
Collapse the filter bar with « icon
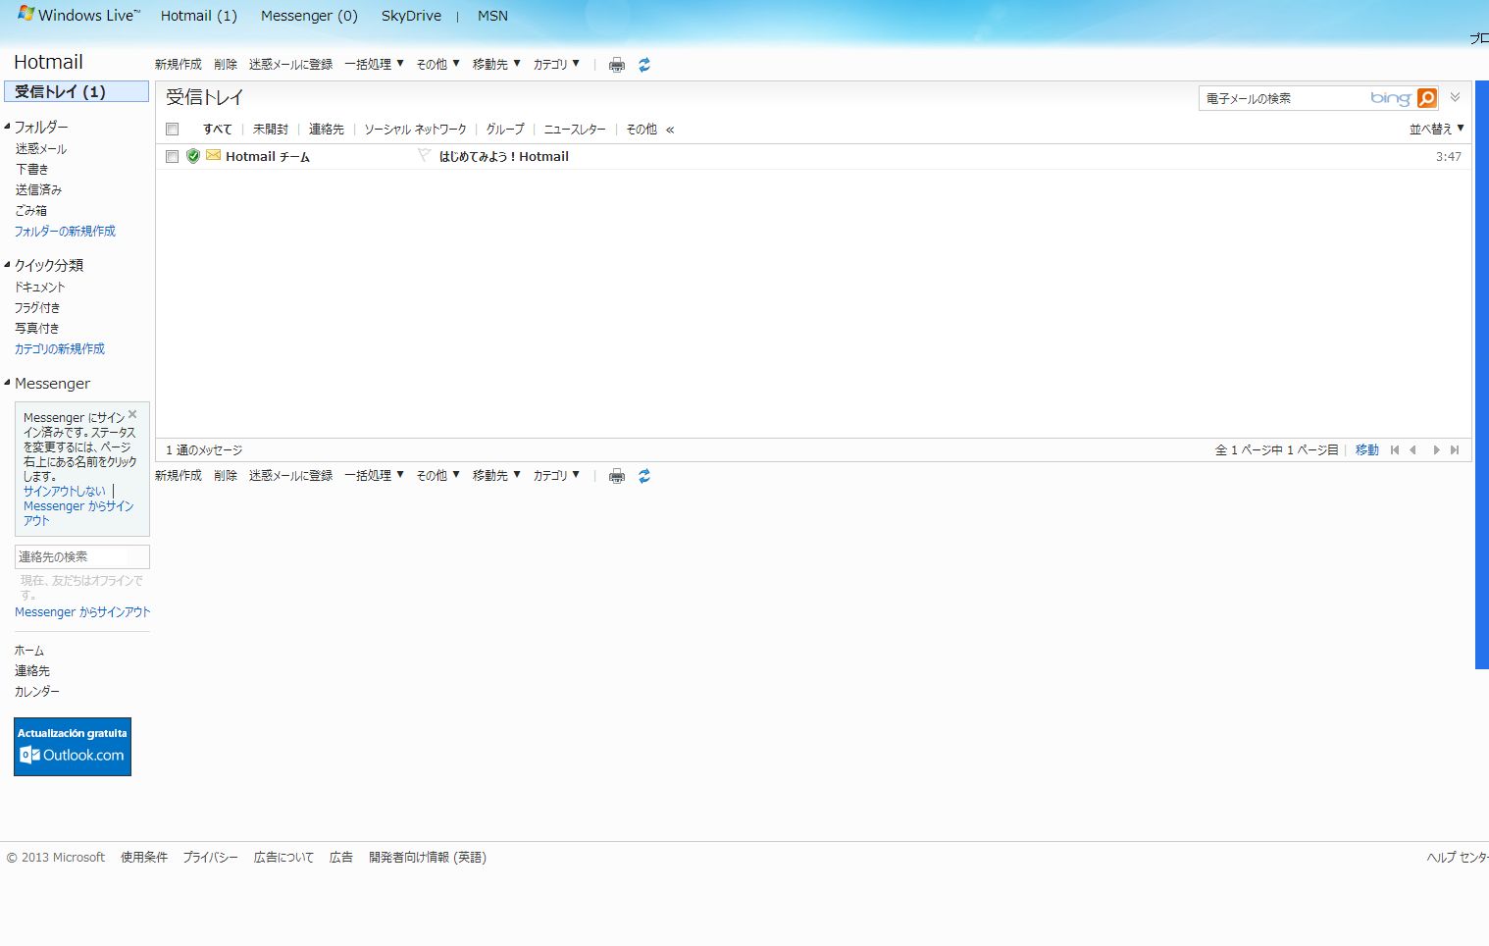click(x=670, y=130)
